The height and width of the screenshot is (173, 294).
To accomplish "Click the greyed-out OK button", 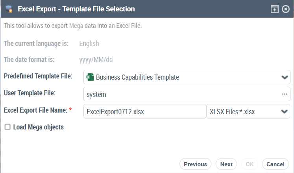I will [x=250, y=164].
